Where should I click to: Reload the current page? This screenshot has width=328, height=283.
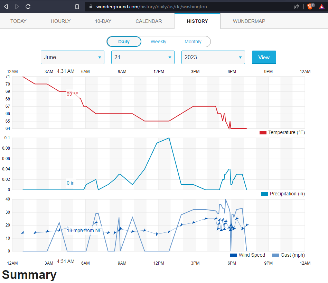coord(28,7)
